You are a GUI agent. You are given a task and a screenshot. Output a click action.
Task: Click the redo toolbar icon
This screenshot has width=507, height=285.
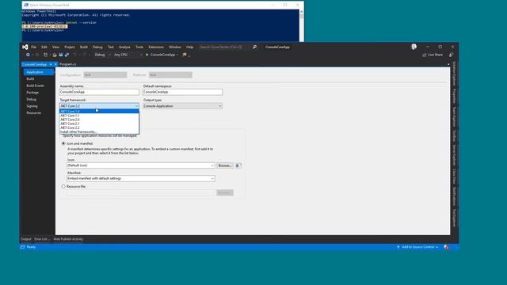[x=85, y=55]
